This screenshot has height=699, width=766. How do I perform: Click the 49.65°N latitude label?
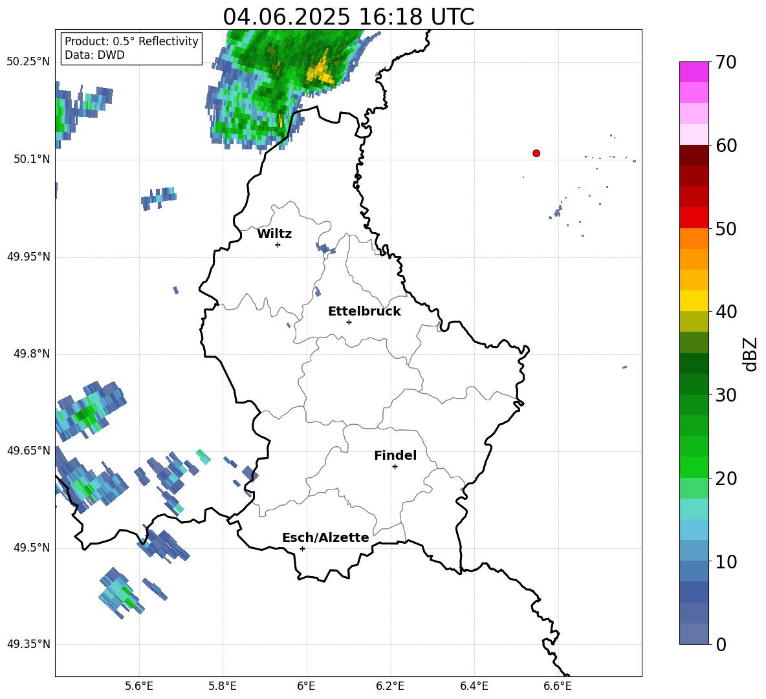tap(28, 450)
